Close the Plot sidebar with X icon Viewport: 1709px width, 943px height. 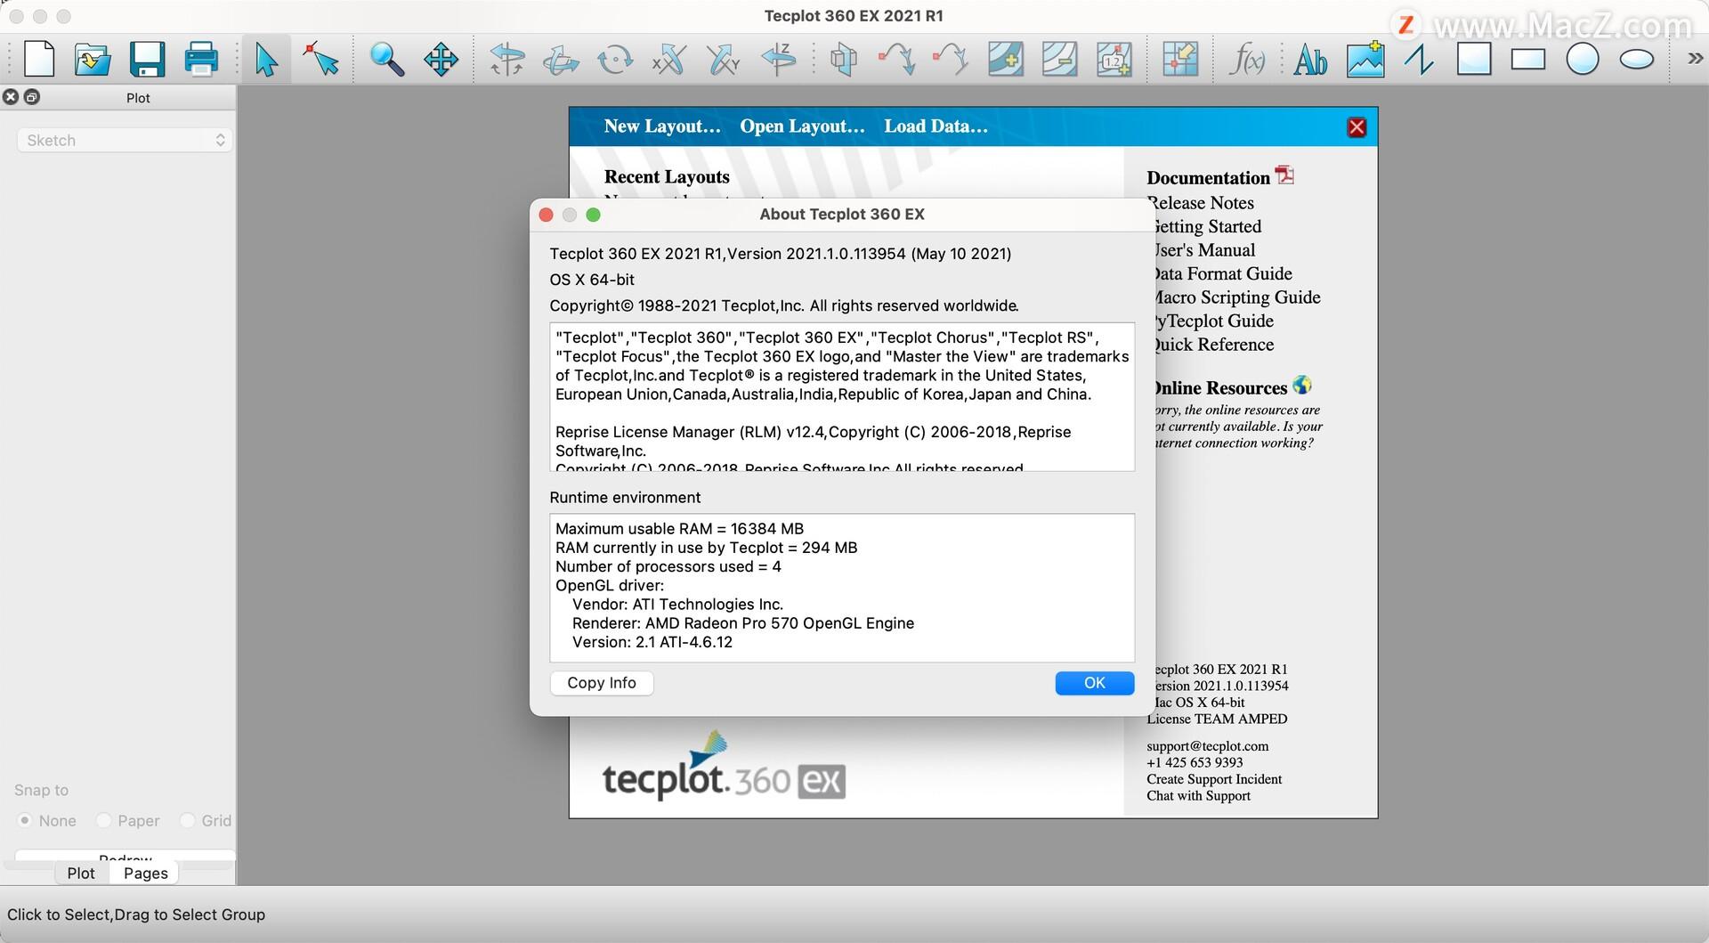(x=11, y=97)
